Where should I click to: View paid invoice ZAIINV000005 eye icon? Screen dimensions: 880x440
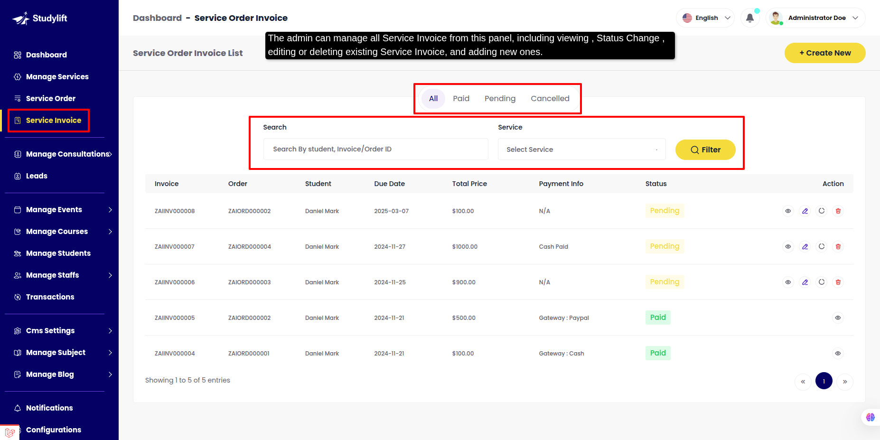tap(838, 318)
